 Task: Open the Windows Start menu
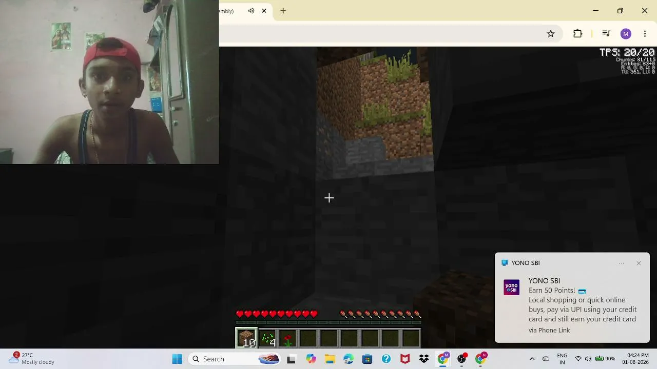point(177,359)
